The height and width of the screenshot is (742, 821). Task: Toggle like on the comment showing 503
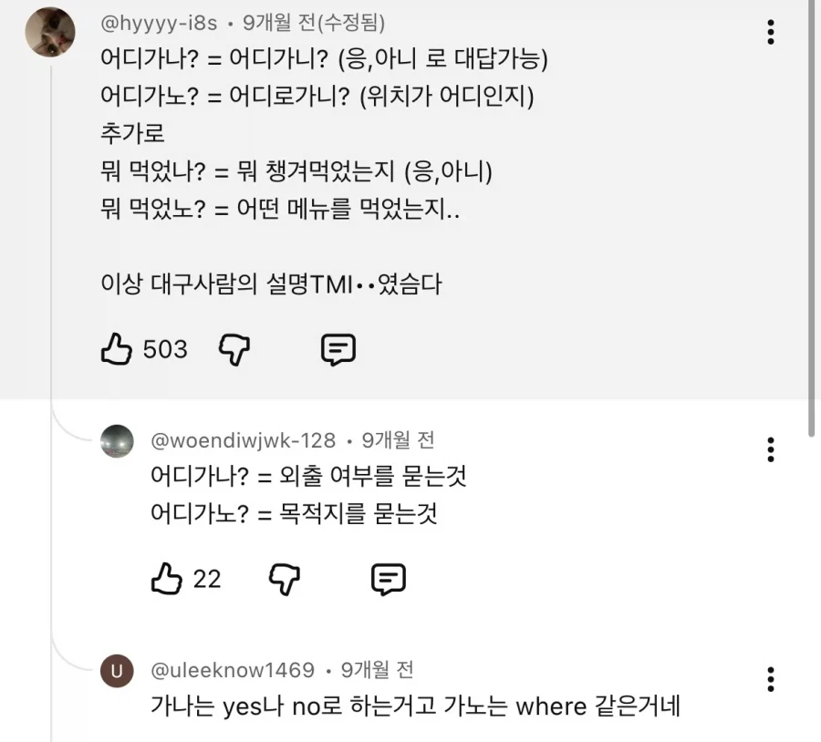pyautogui.click(x=117, y=349)
